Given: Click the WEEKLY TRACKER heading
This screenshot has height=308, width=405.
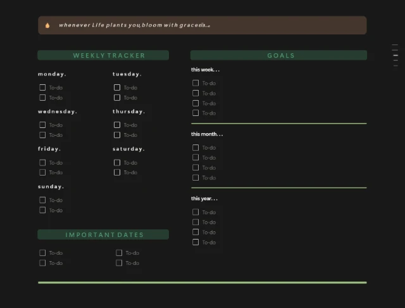Looking at the screenshot, I should point(109,55).
